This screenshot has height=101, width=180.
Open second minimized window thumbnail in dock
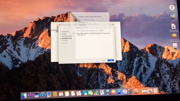click(150, 91)
